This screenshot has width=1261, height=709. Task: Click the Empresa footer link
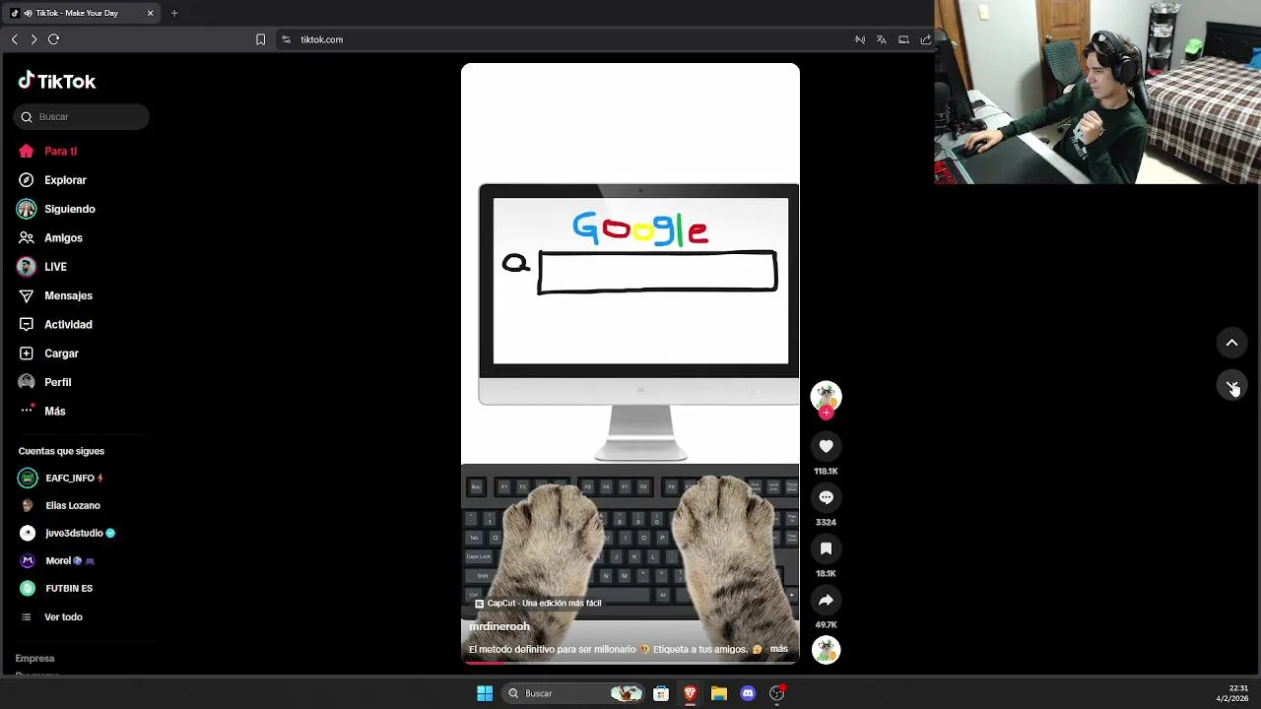(34, 659)
